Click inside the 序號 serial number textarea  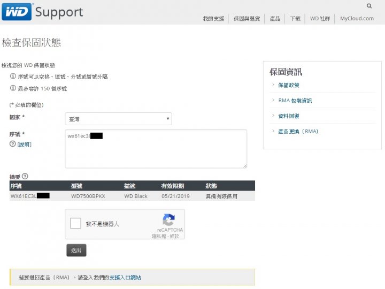tap(156, 149)
